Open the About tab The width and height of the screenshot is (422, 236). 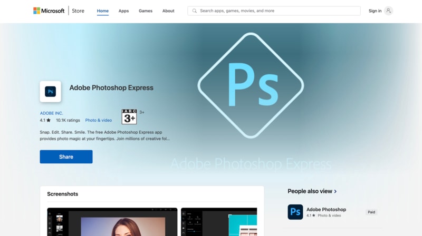(x=168, y=11)
